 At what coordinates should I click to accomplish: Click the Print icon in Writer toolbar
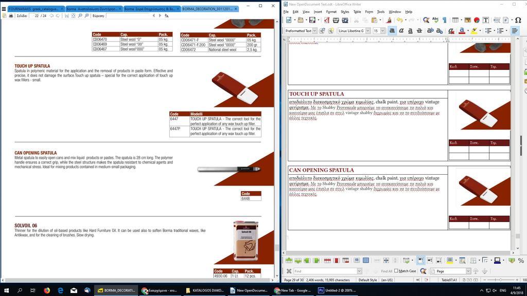[x=336, y=21]
